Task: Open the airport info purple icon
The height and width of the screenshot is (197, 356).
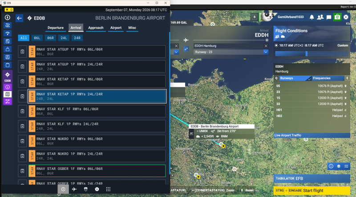Action: (8, 87)
